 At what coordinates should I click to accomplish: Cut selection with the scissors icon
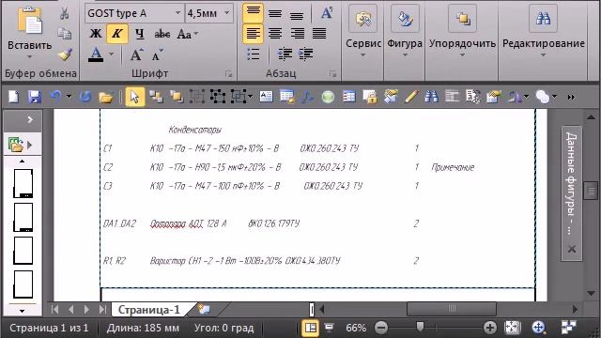click(x=65, y=14)
